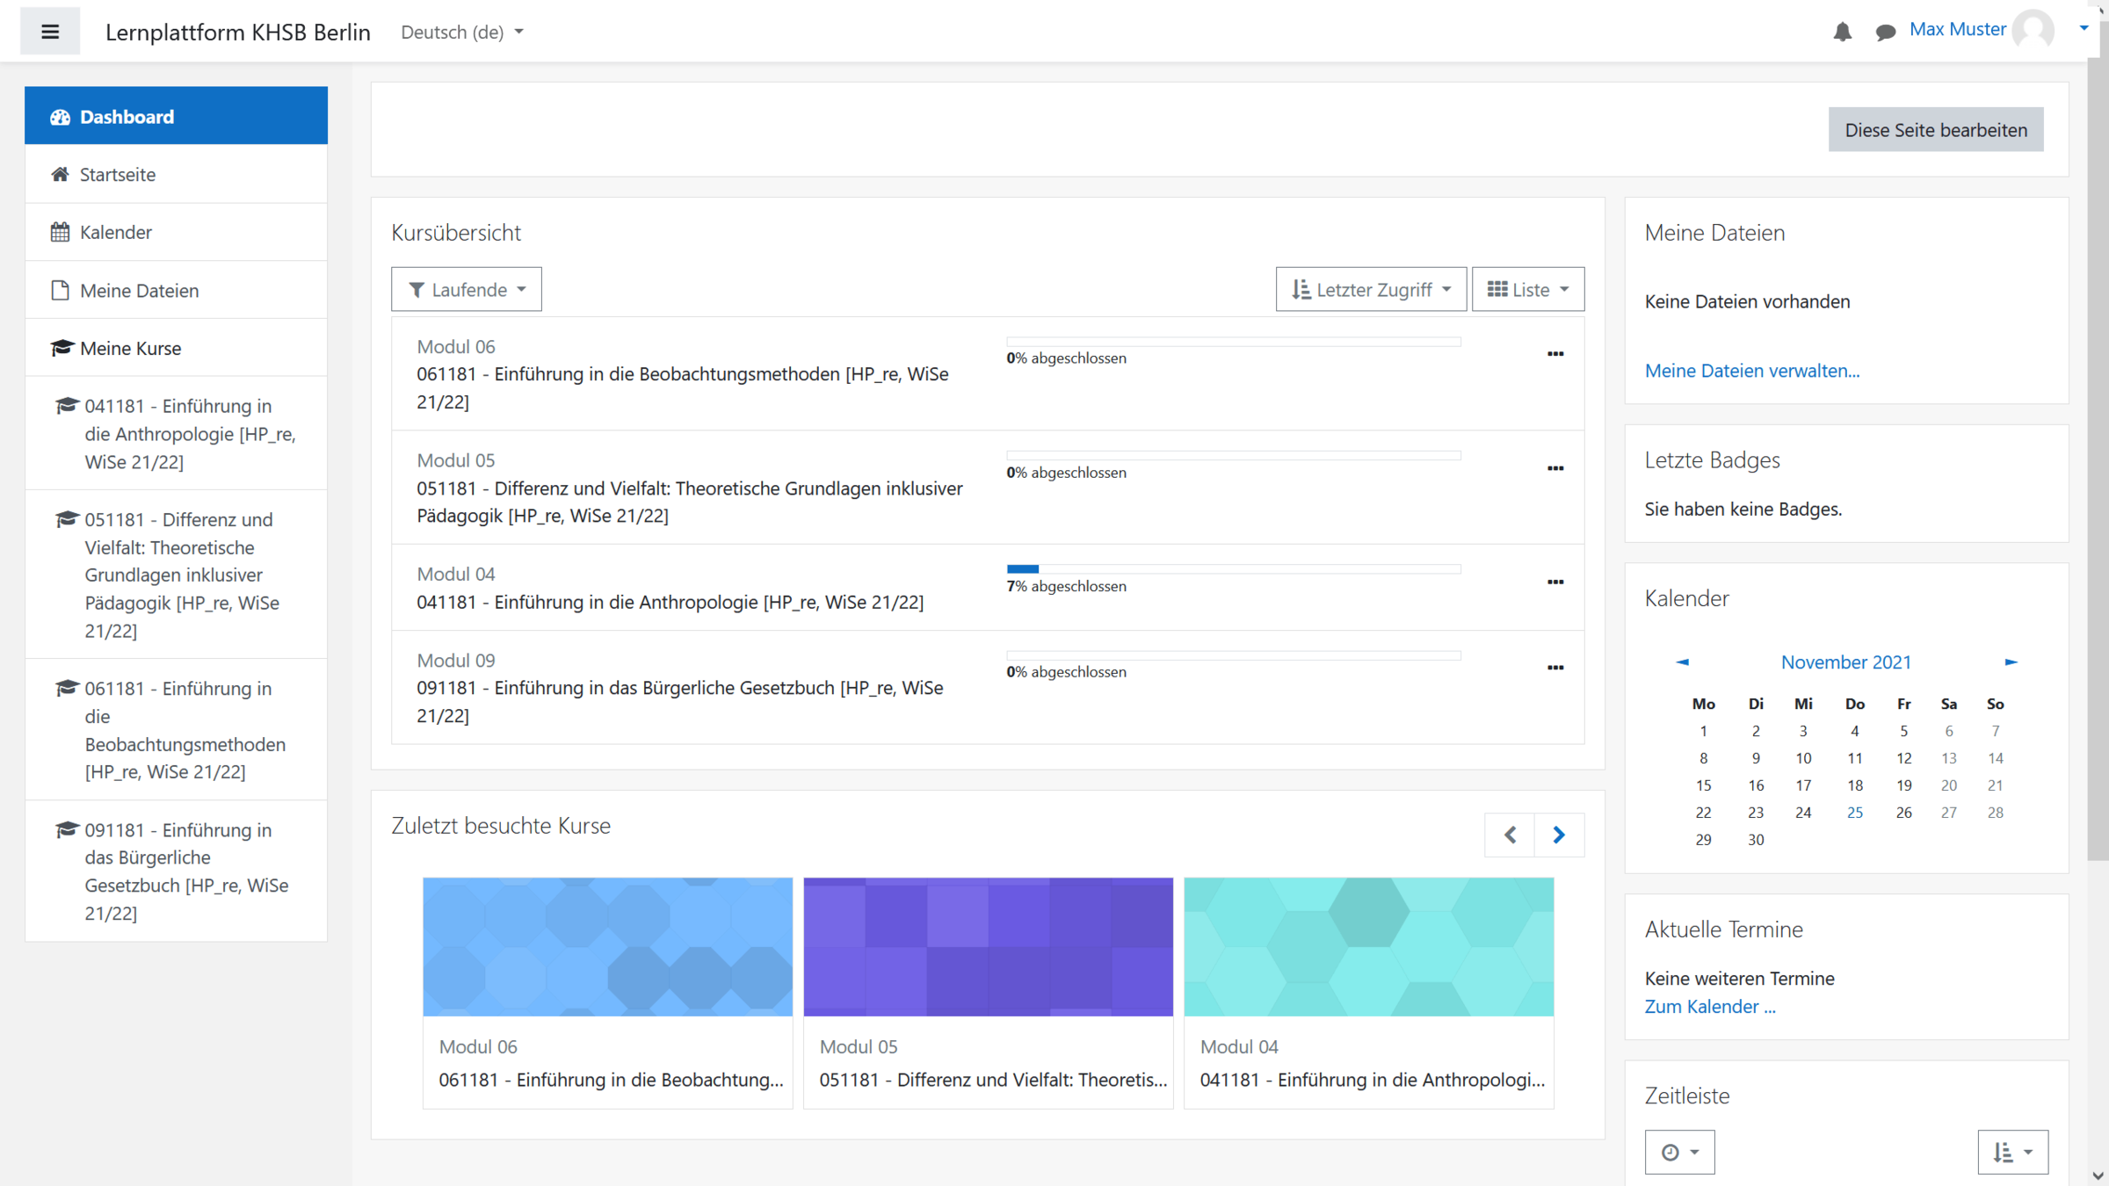Click the Modul 04 progress bar

[1233, 569]
